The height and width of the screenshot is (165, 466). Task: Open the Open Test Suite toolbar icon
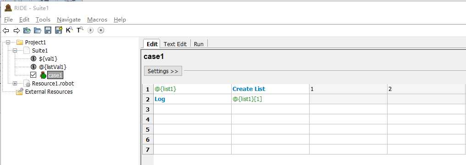pyautogui.click(x=27, y=30)
